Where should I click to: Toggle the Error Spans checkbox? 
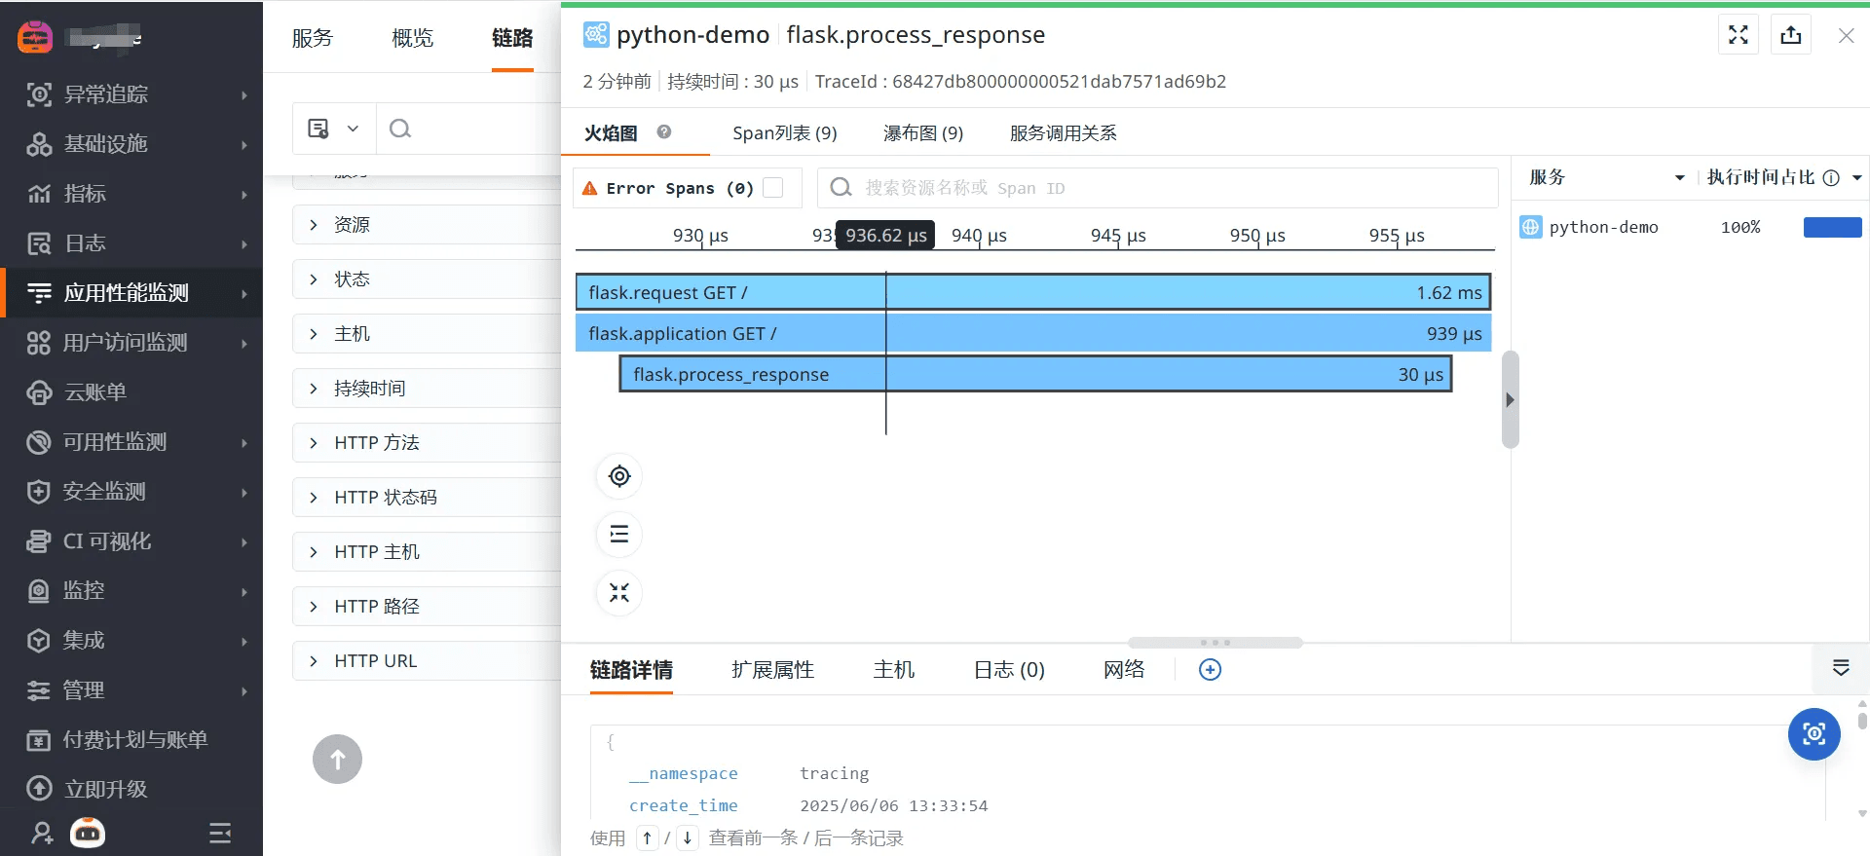click(773, 188)
